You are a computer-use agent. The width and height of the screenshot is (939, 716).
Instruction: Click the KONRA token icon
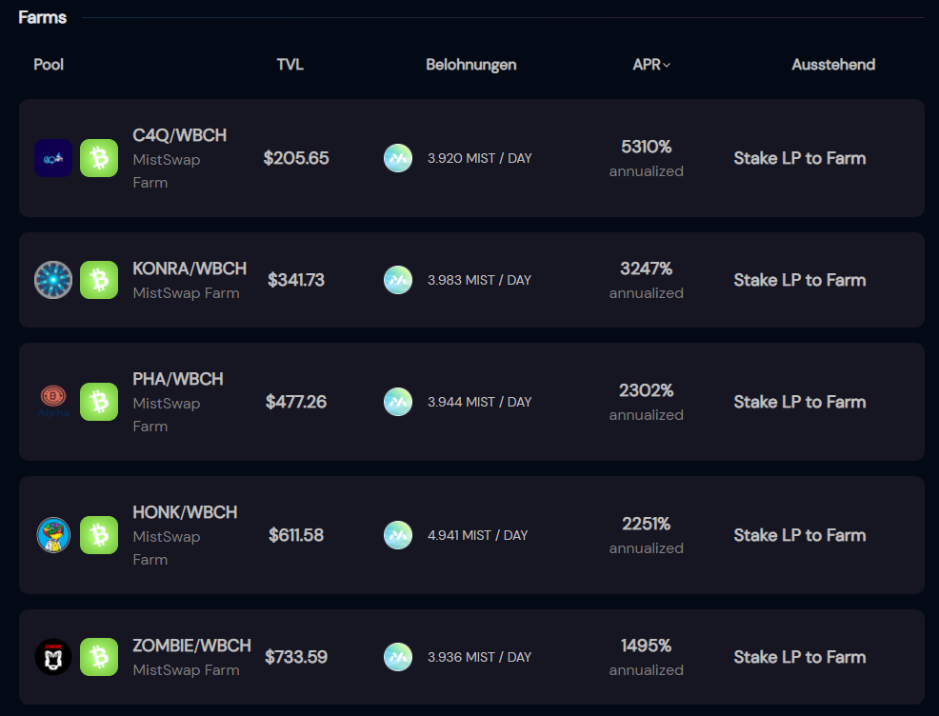pos(53,280)
